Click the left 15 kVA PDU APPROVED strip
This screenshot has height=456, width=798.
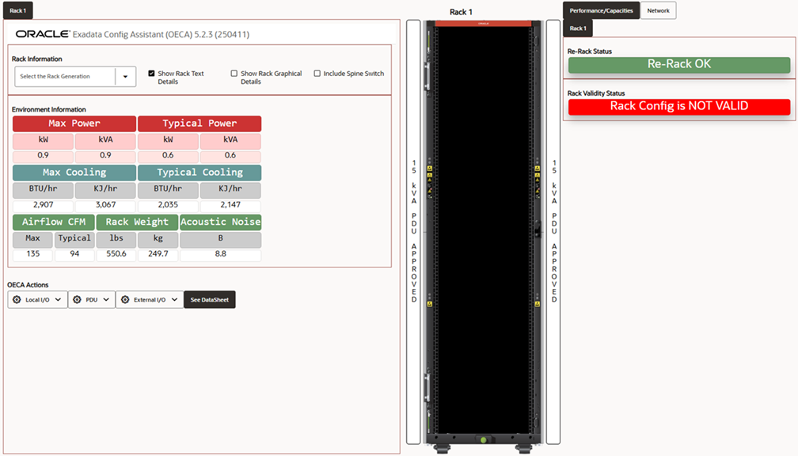click(414, 231)
